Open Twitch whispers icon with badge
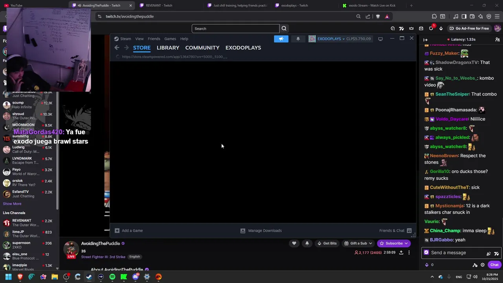 (431, 28)
